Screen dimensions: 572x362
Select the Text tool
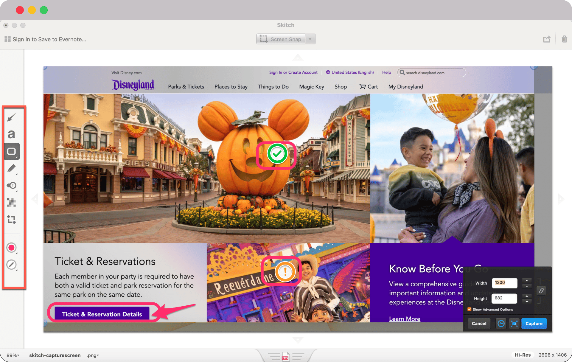[11, 134]
